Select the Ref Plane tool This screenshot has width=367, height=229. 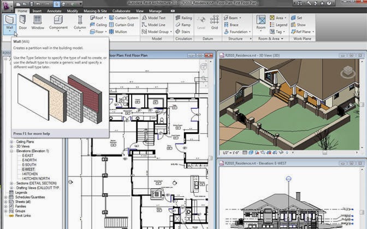[x=301, y=32]
